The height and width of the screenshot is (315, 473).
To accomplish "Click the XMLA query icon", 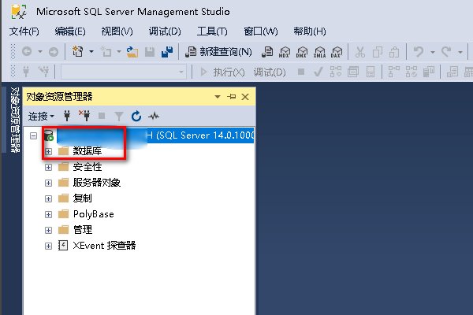I will 319,52.
